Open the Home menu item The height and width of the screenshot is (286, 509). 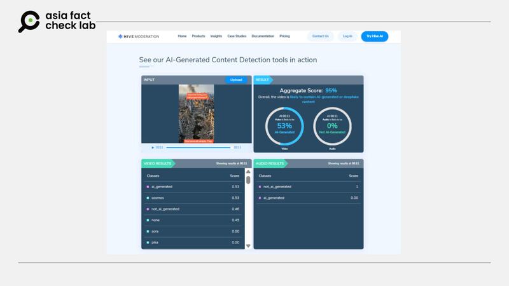point(182,36)
